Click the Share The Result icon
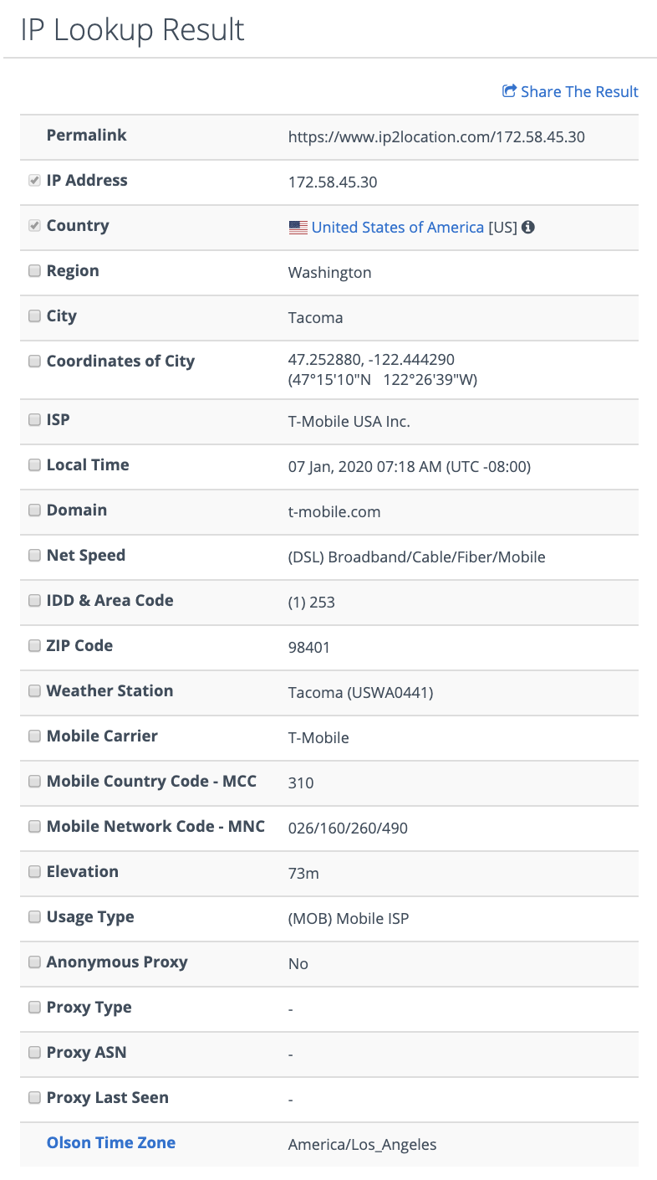Screen dimensions: 657x1180 pos(509,91)
